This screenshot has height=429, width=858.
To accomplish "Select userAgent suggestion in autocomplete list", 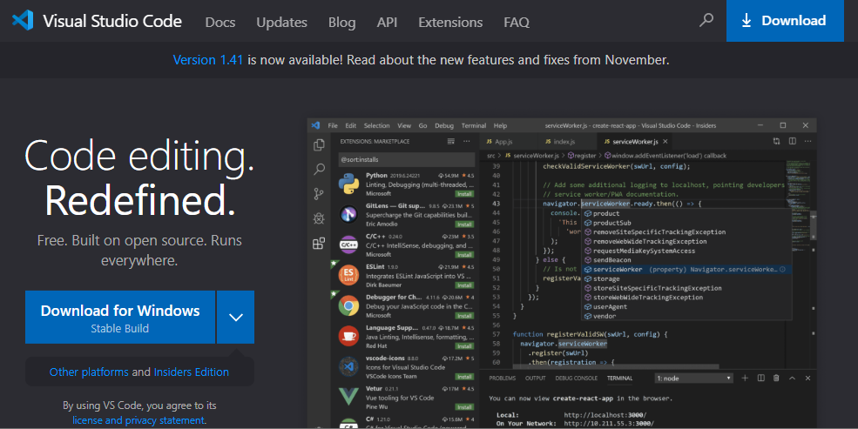I will pyautogui.click(x=686, y=306).
